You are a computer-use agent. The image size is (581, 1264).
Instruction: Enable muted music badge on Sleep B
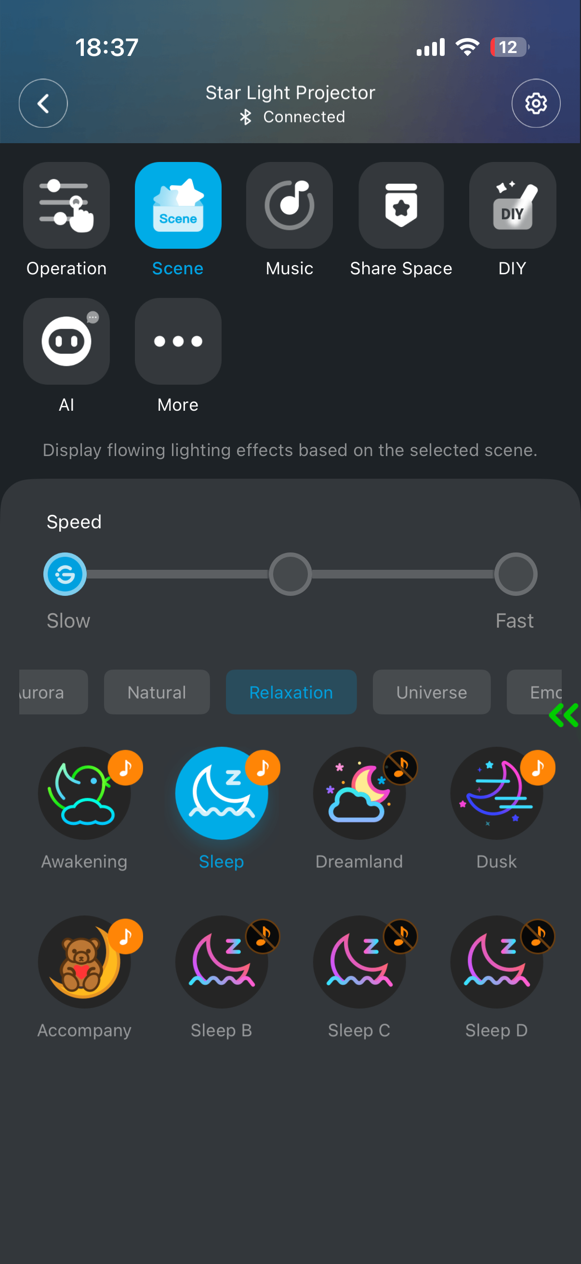[263, 936]
